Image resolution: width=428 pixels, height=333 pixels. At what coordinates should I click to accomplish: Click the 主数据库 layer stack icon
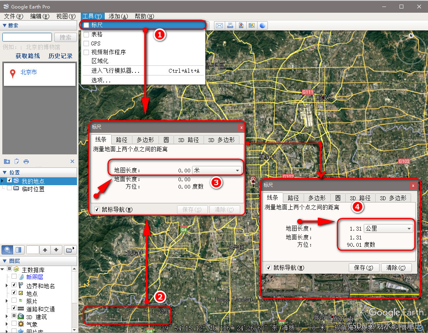pyautogui.click(x=17, y=269)
